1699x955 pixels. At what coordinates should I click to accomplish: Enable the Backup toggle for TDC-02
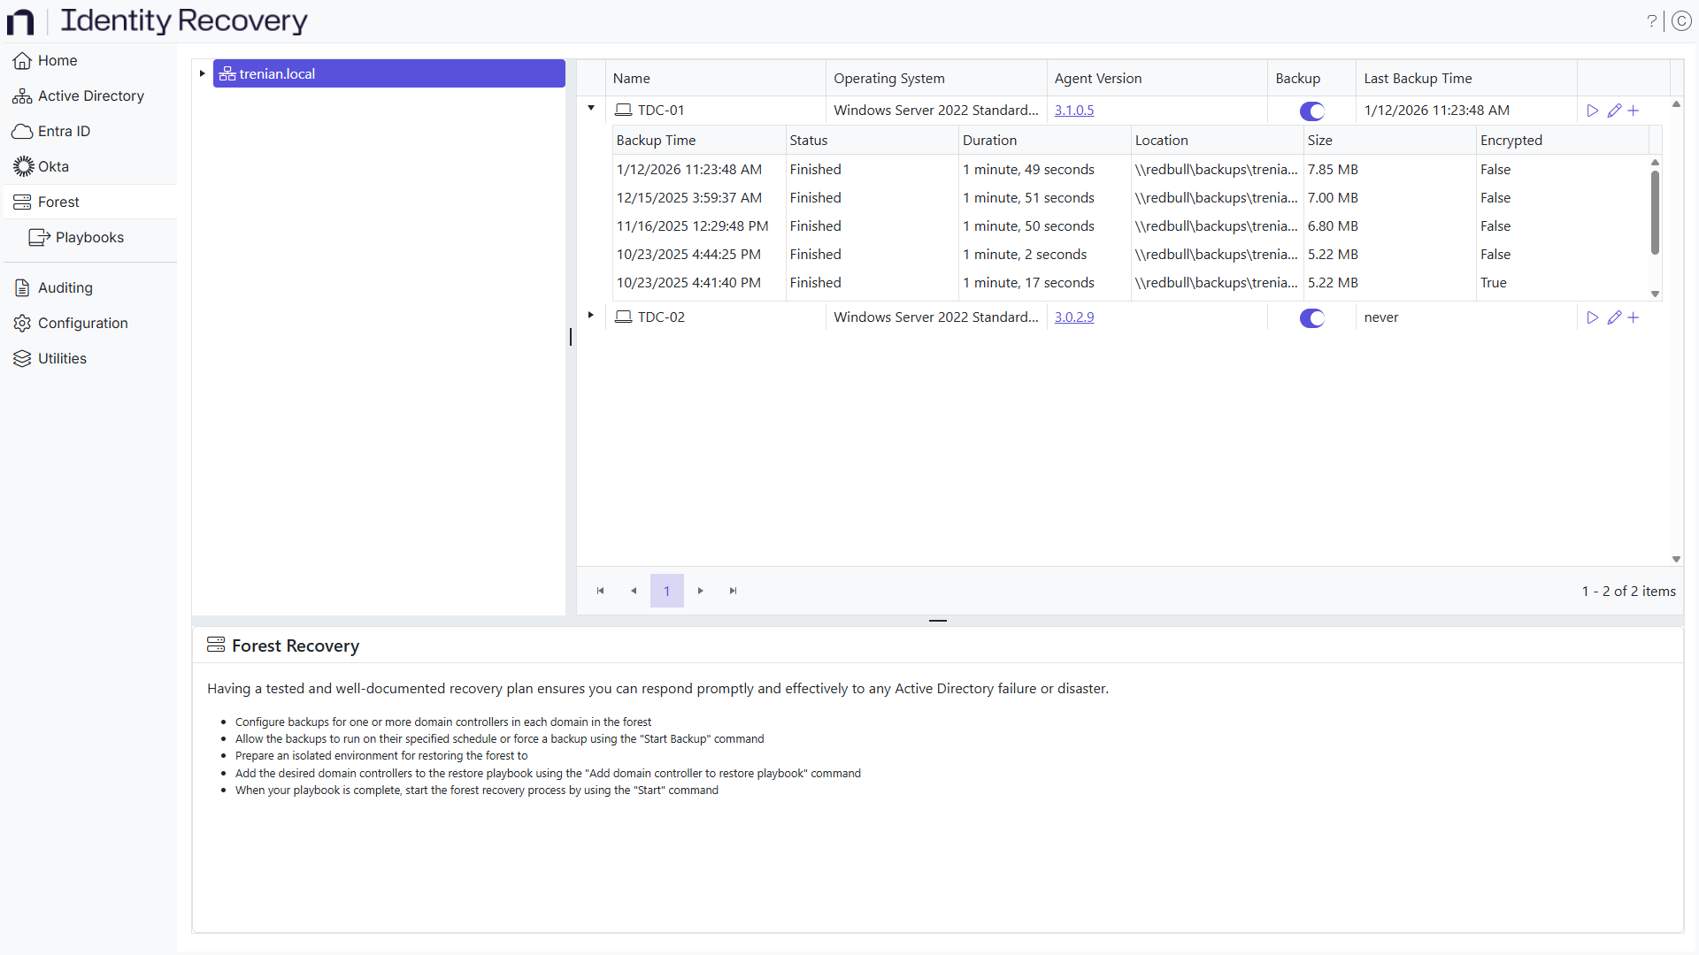coord(1311,317)
